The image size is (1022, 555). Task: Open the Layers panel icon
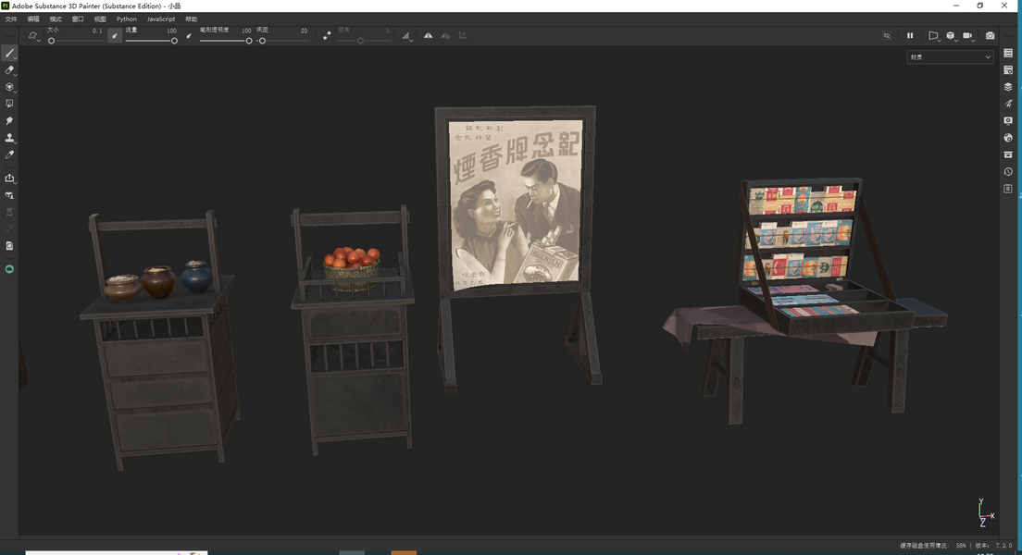pyautogui.click(x=1008, y=87)
